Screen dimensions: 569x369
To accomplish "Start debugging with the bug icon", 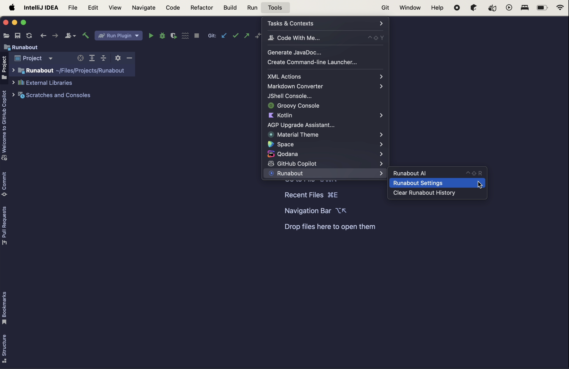I will 162,36.
